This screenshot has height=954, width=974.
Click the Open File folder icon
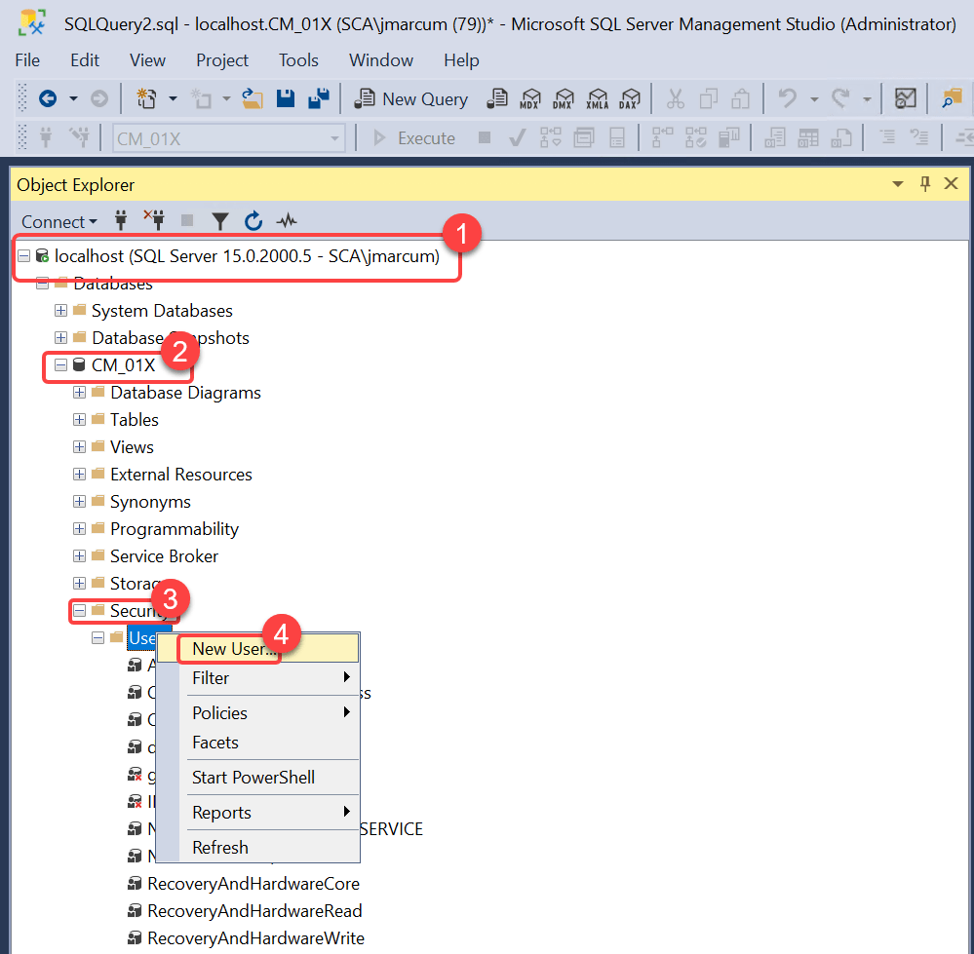coord(253,98)
